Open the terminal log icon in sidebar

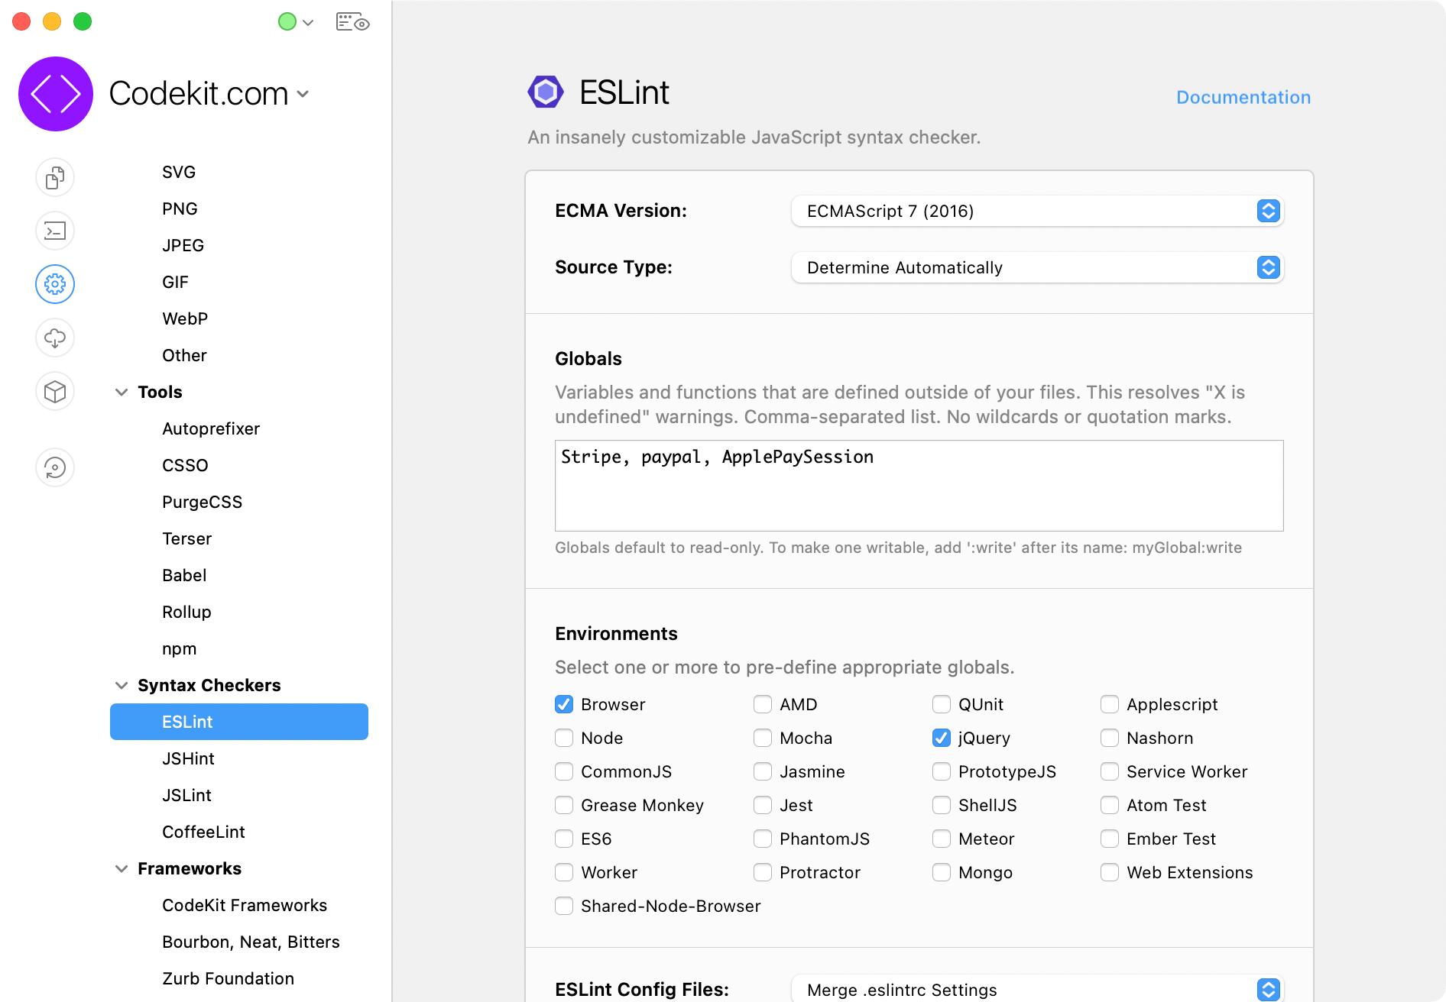click(55, 231)
